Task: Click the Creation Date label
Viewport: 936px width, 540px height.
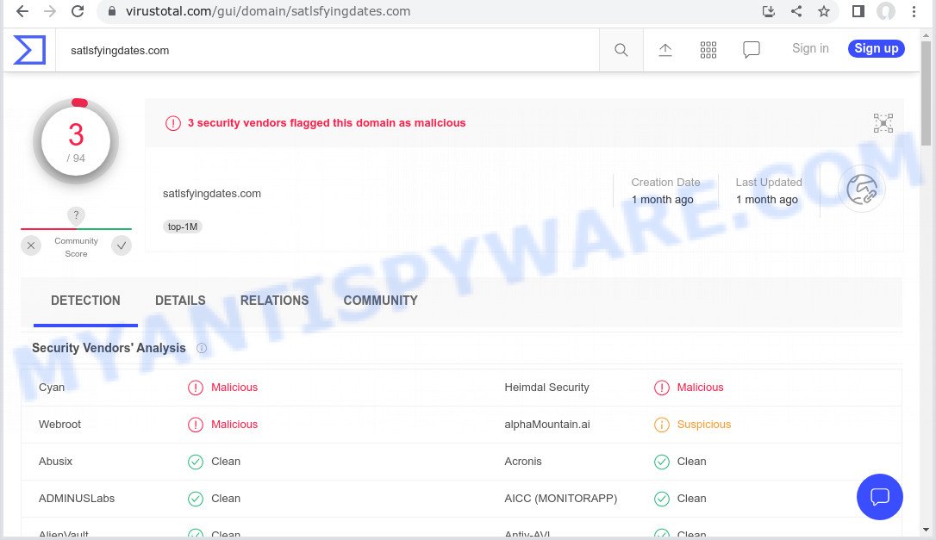Action: 665,182
